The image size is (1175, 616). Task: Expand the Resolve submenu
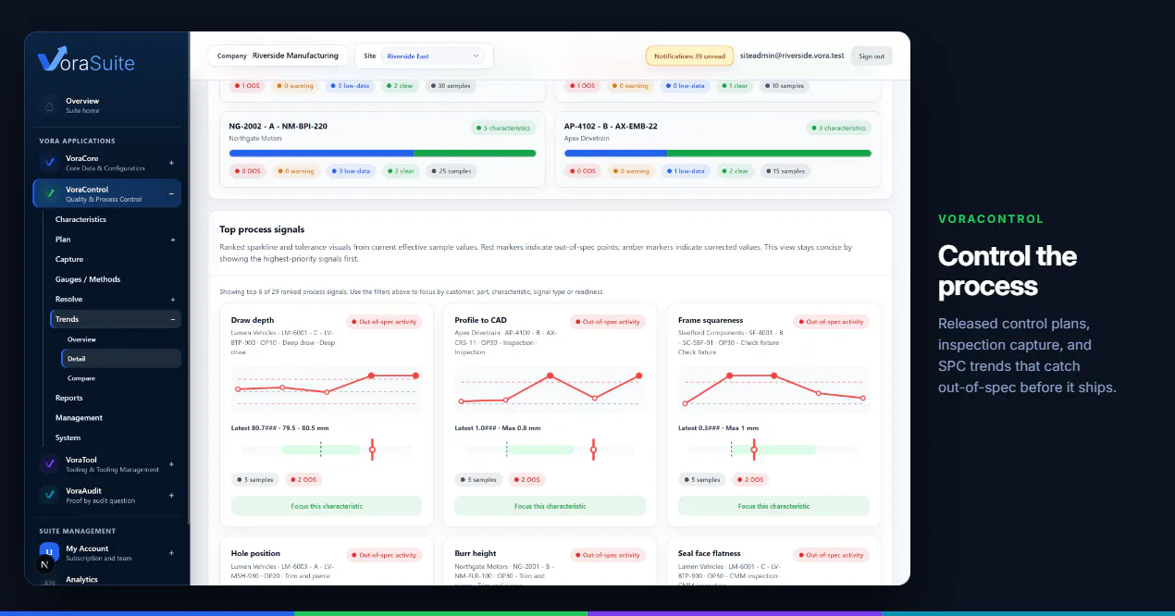(172, 300)
